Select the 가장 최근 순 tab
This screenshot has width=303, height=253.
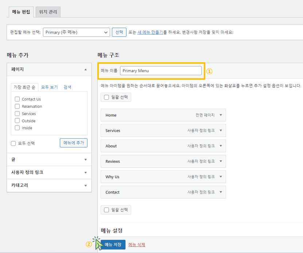tap(24, 87)
